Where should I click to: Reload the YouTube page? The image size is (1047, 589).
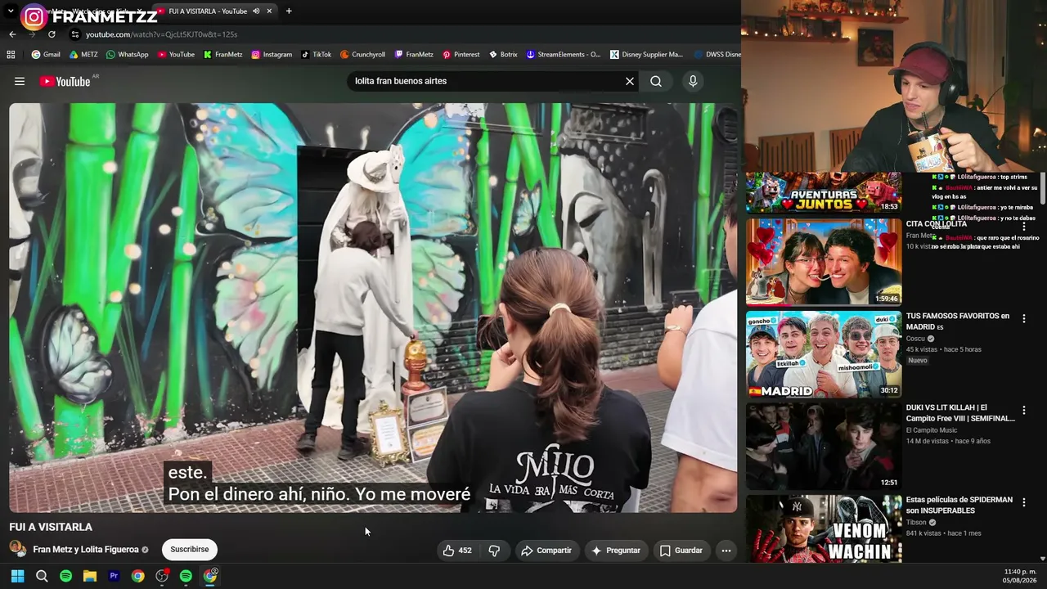tap(52, 34)
